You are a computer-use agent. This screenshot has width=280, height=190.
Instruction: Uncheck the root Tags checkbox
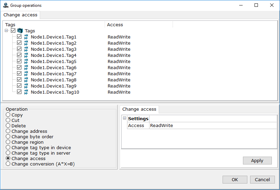(x=13, y=30)
